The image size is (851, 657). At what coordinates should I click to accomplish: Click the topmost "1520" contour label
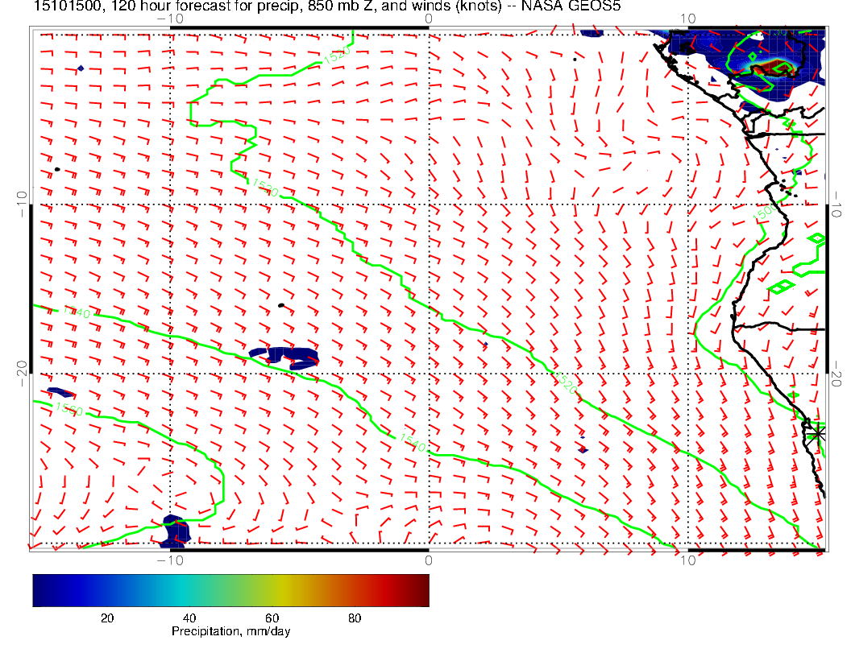pos(337,56)
